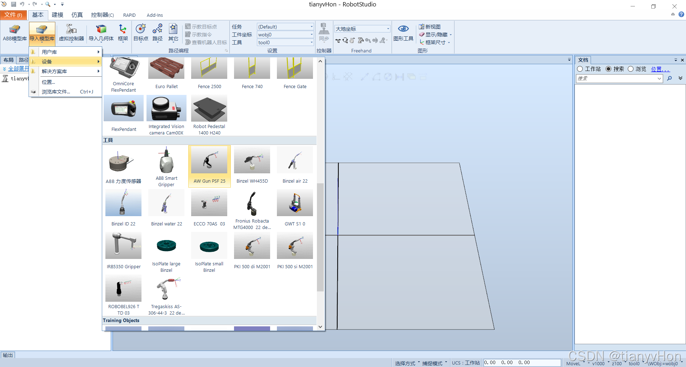Click the 位置... link in document panel
Screen dimensions: 686x367
[660, 69]
